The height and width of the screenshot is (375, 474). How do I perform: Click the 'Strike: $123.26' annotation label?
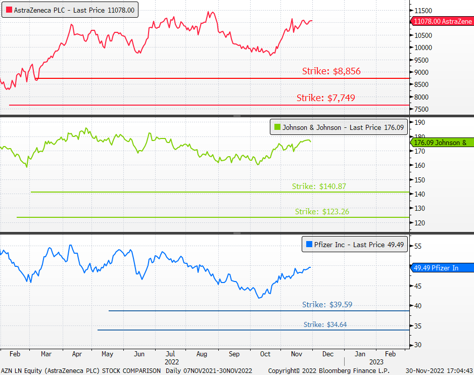(x=322, y=211)
